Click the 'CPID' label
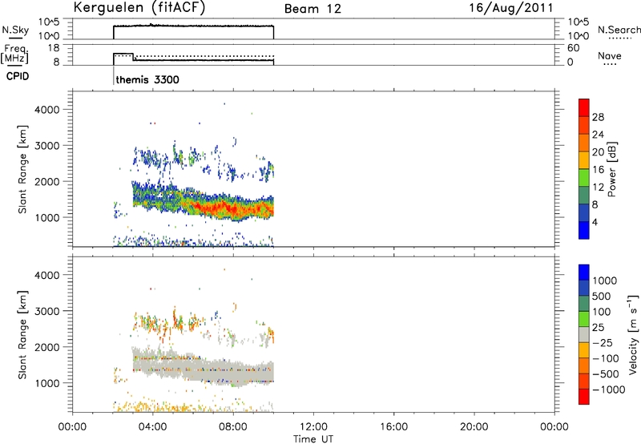Screen dimensions: 641x444 [x=18, y=76]
